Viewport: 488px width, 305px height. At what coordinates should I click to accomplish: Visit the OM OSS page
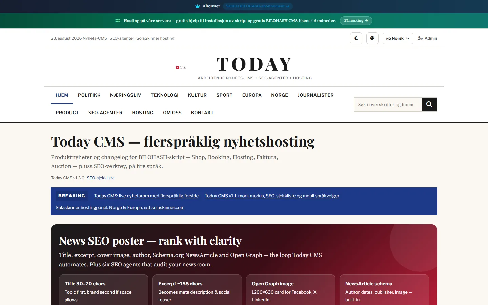point(172,113)
